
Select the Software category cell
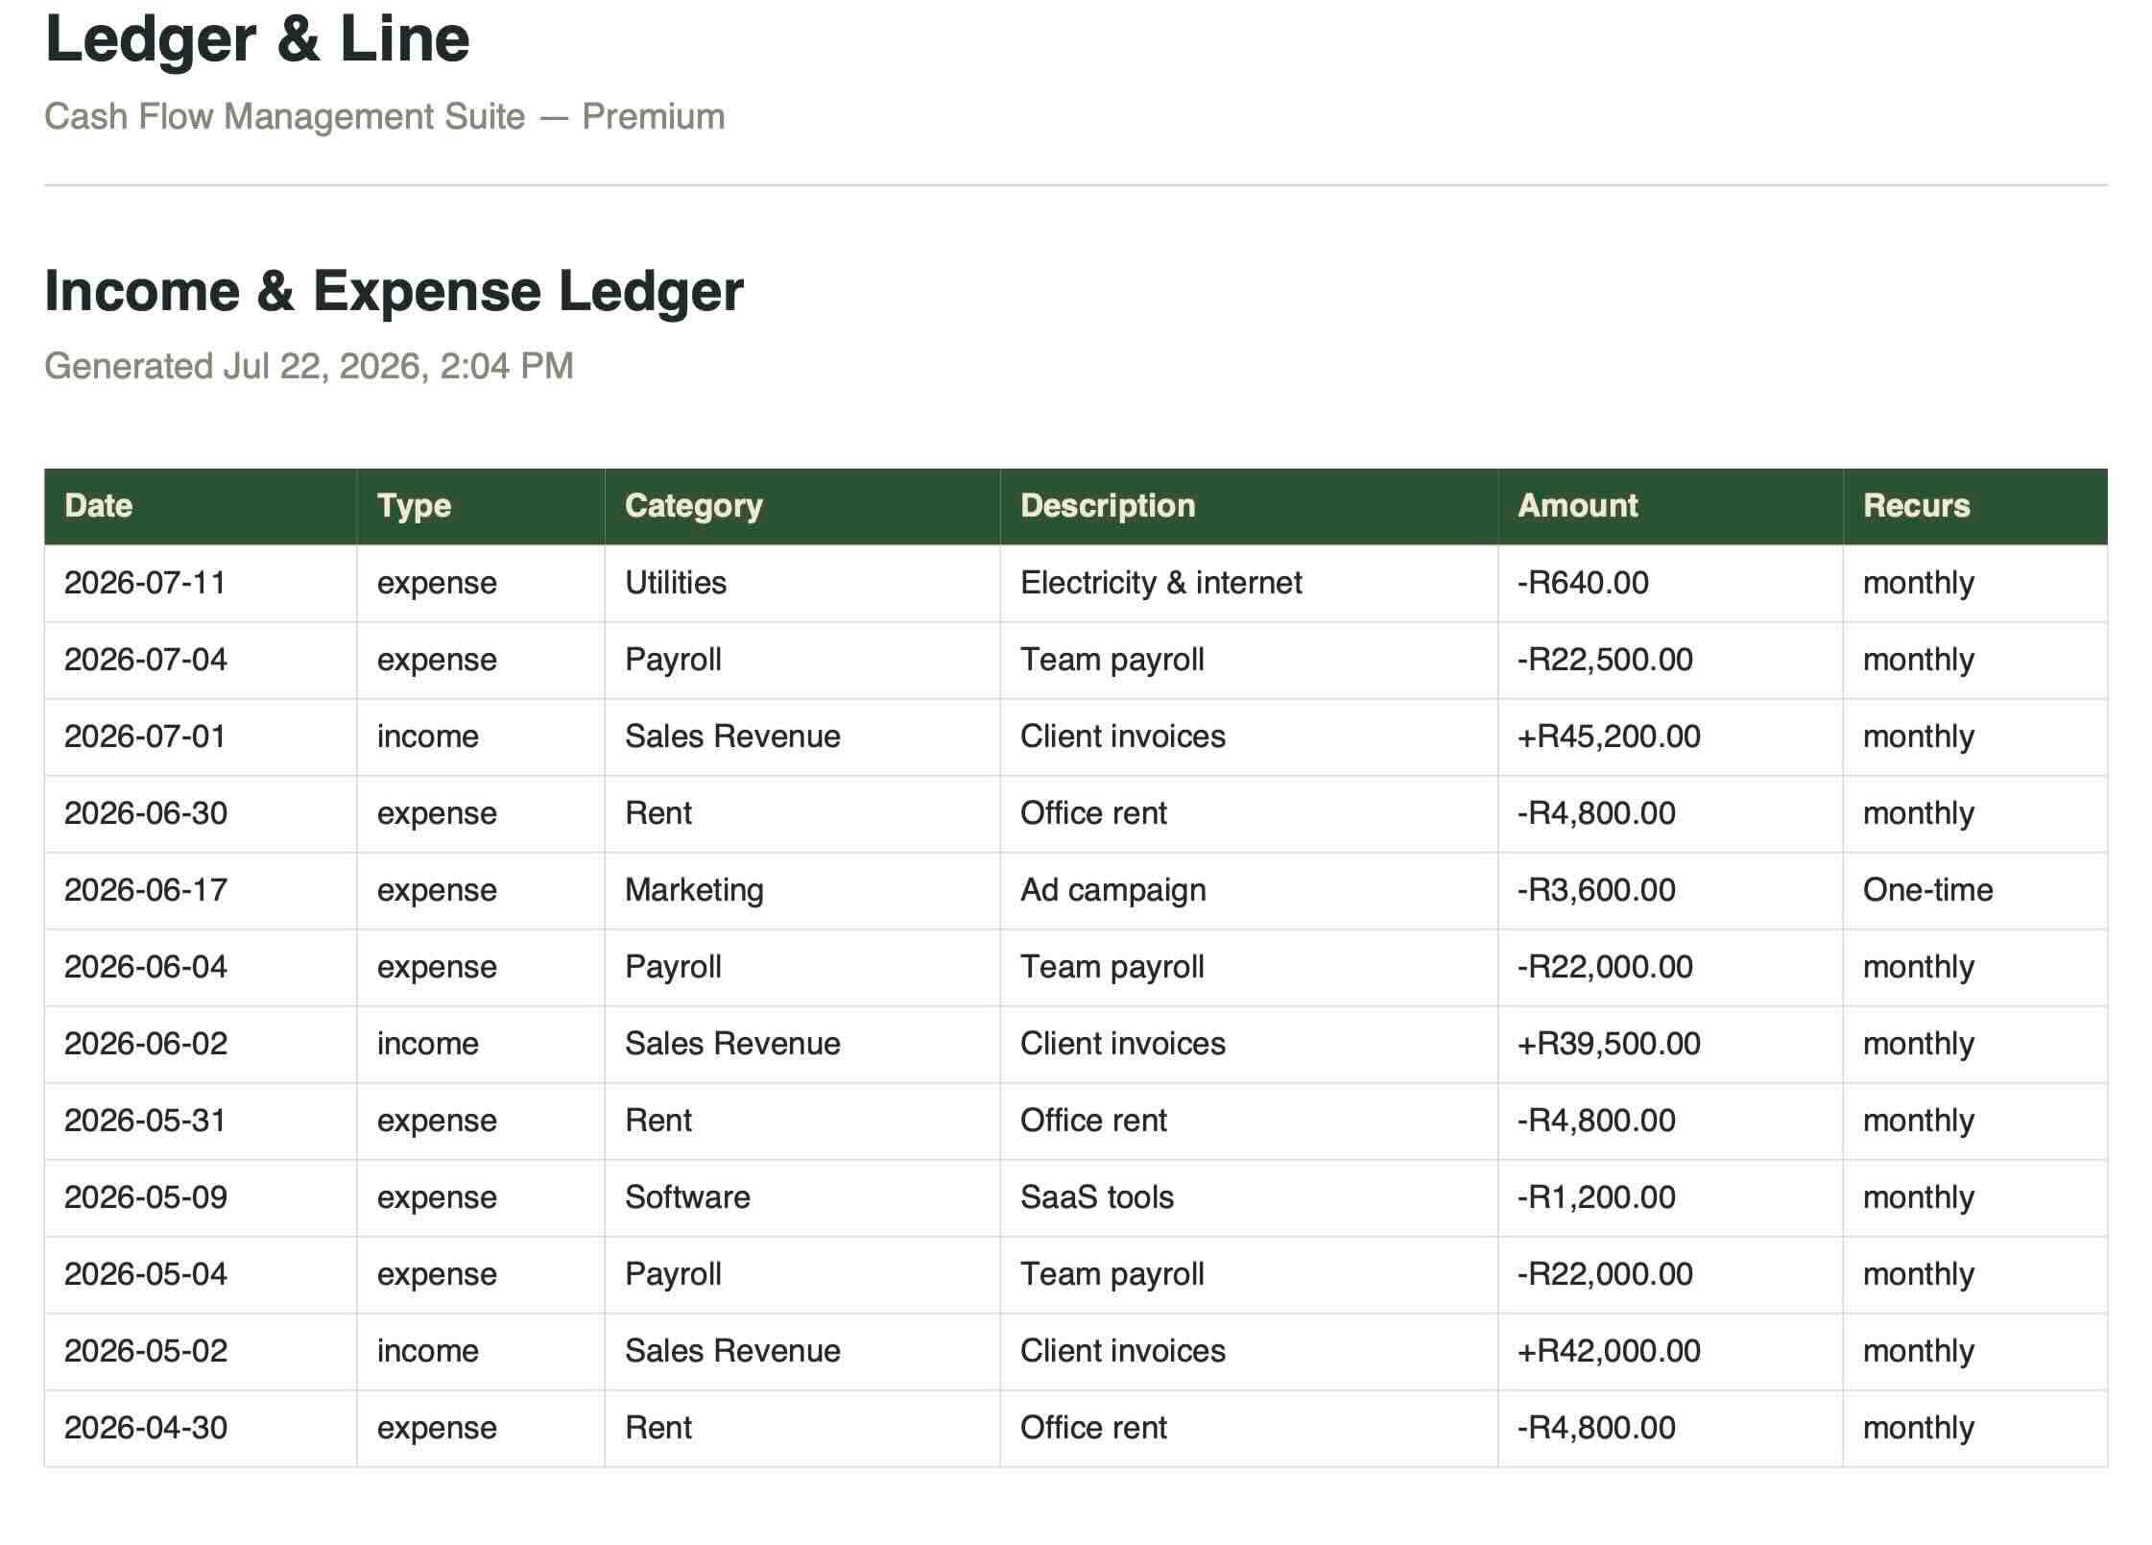(802, 1197)
